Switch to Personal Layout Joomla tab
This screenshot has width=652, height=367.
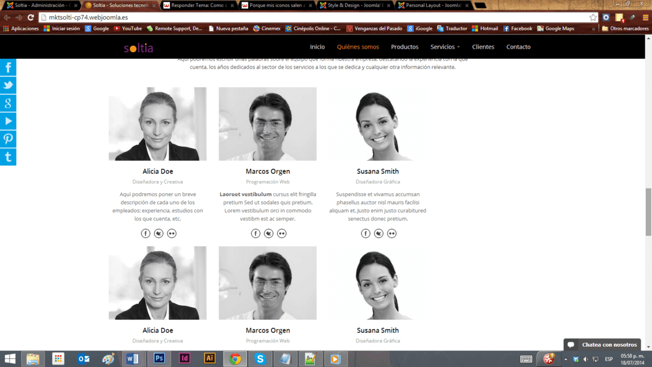point(433,5)
